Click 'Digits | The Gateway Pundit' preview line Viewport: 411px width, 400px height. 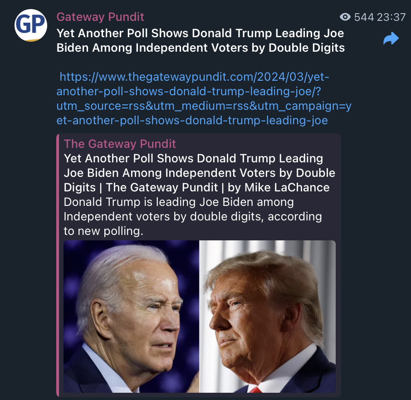pos(141,187)
